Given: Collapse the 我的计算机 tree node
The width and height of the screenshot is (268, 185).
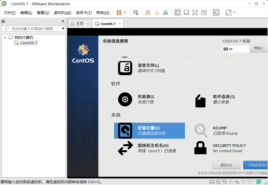Looking at the screenshot, I should click(x=5, y=38).
